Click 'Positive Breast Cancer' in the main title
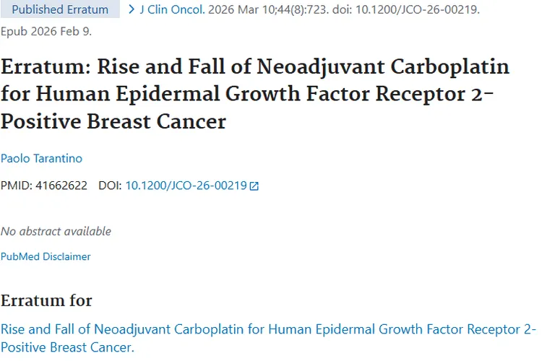542x361 pixels. tap(113, 121)
